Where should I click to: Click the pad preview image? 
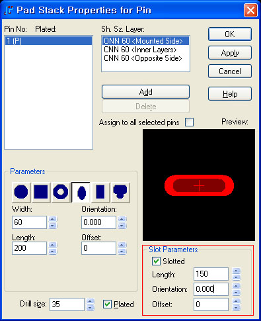pos(199,185)
